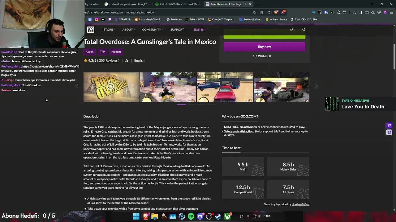Expand the ABOUT dropdown menu
The image size is (396, 222).
click(x=128, y=30)
